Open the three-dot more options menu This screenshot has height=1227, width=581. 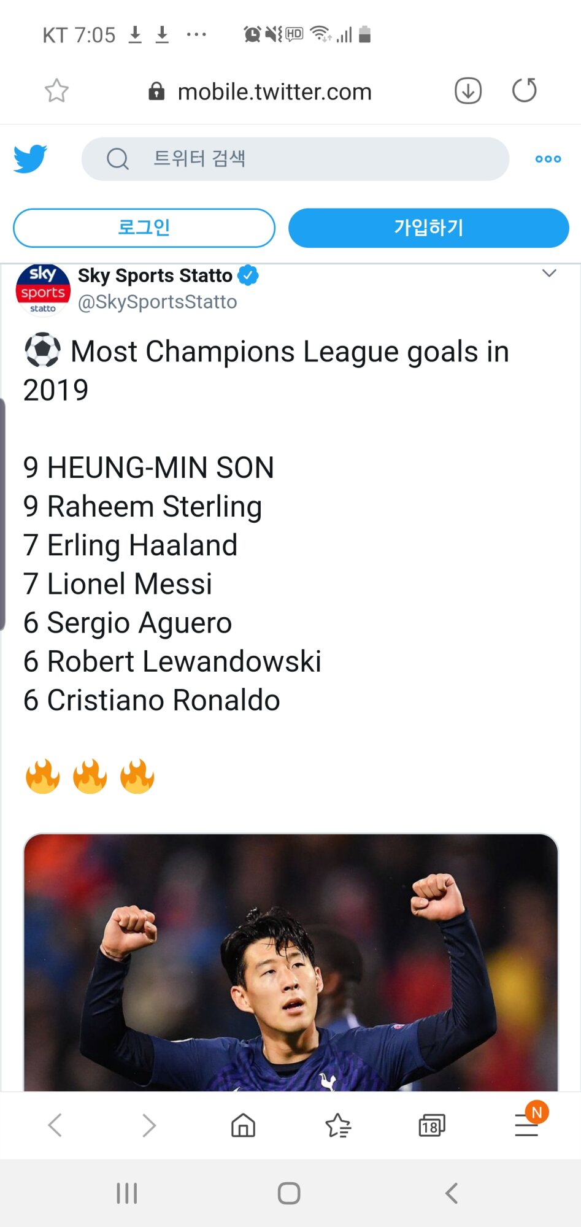pyautogui.click(x=548, y=159)
